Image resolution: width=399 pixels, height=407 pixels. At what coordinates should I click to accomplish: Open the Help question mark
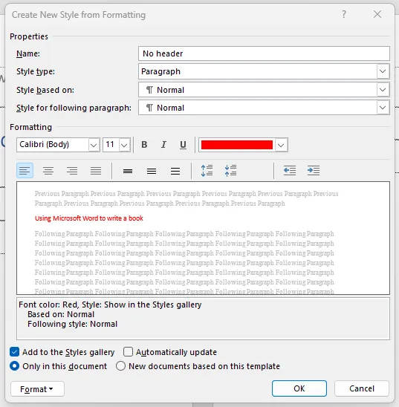click(x=344, y=14)
